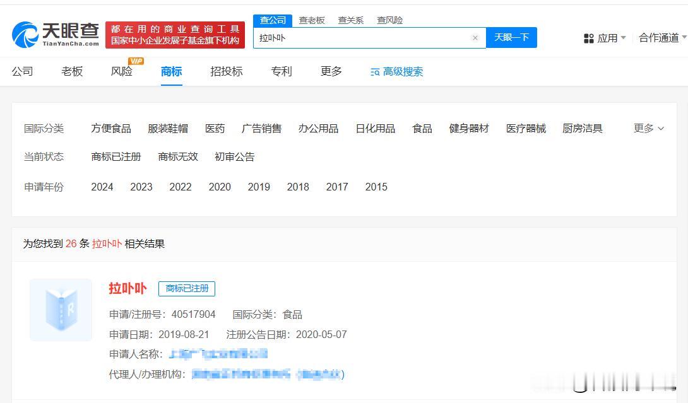Switch to the 老板 category tab
Image resolution: width=688 pixels, height=403 pixels.
click(72, 71)
